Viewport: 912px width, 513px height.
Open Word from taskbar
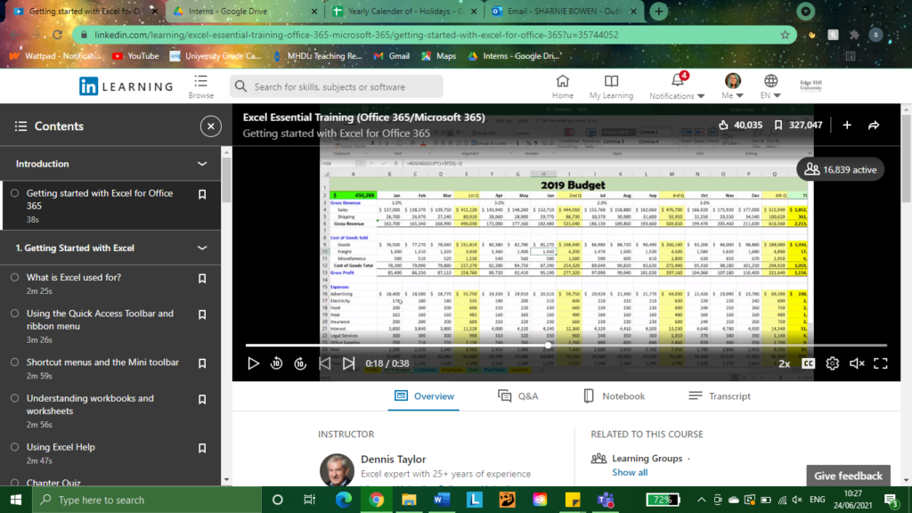click(x=442, y=500)
